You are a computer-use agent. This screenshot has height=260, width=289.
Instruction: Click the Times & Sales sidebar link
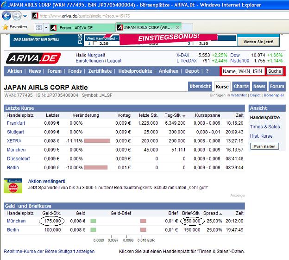pos(265,127)
